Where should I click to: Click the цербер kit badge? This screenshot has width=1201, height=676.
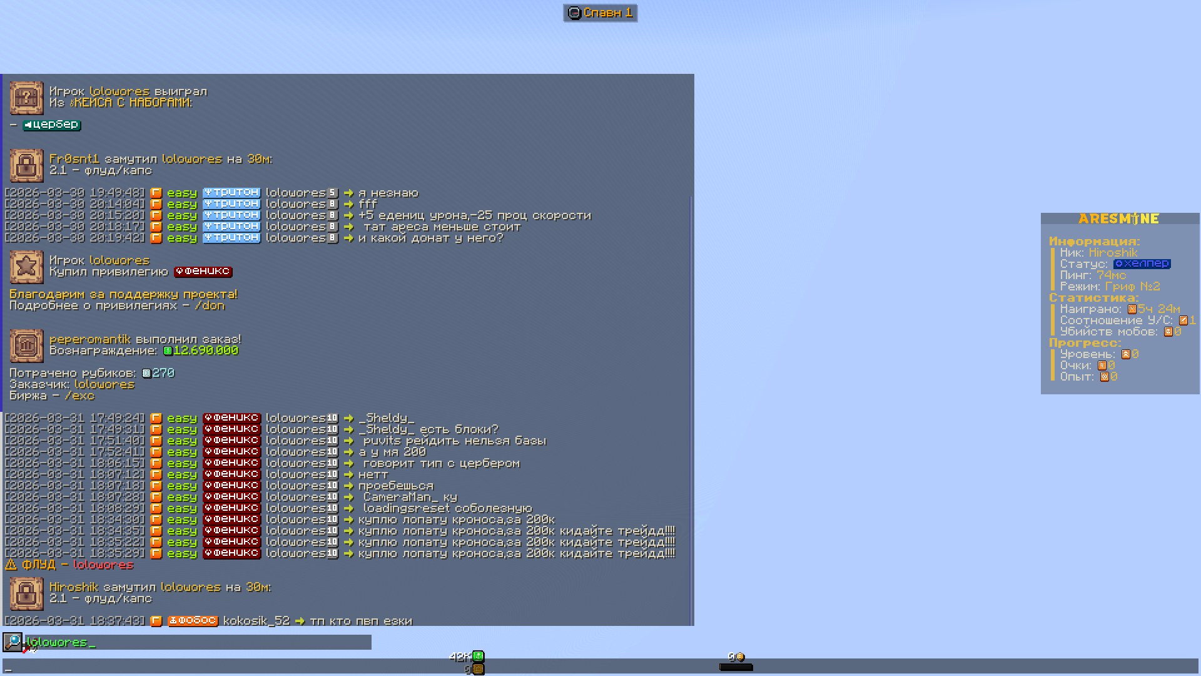(52, 125)
